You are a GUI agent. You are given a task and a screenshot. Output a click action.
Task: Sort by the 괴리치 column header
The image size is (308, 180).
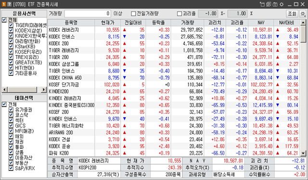[x=215, y=23]
